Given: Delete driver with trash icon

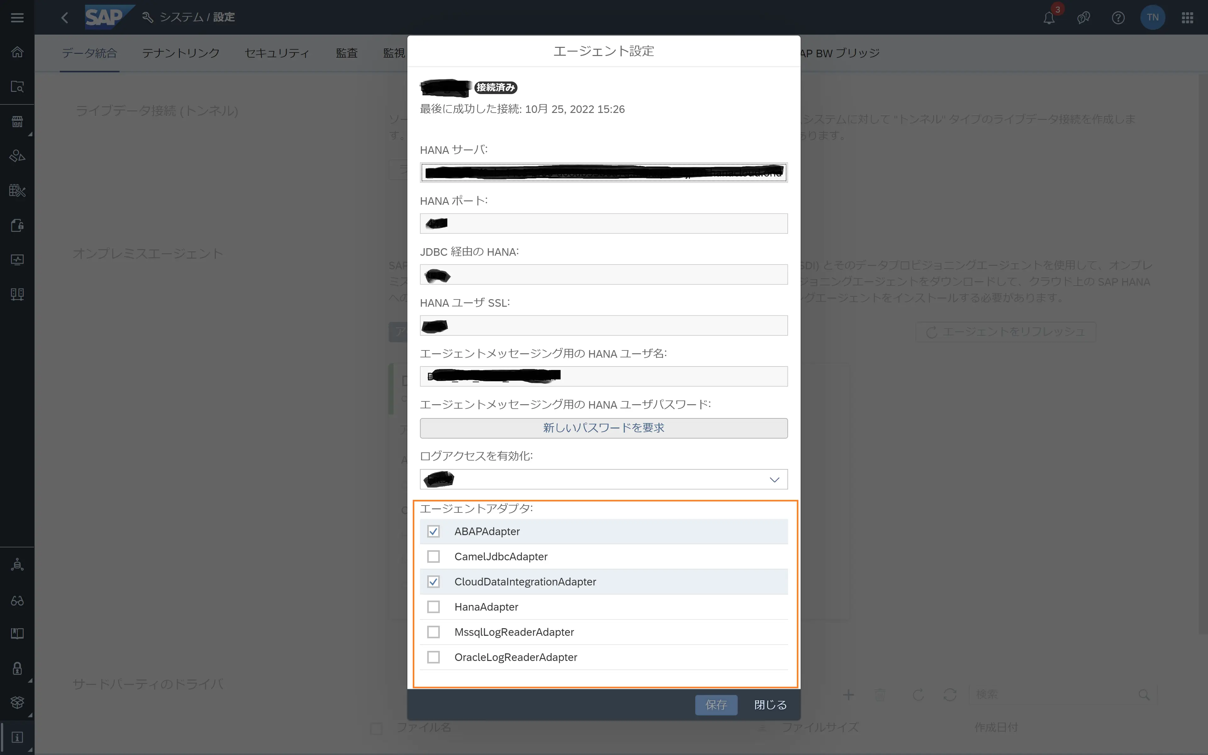Looking at the screenshot, I should (880, 695).
